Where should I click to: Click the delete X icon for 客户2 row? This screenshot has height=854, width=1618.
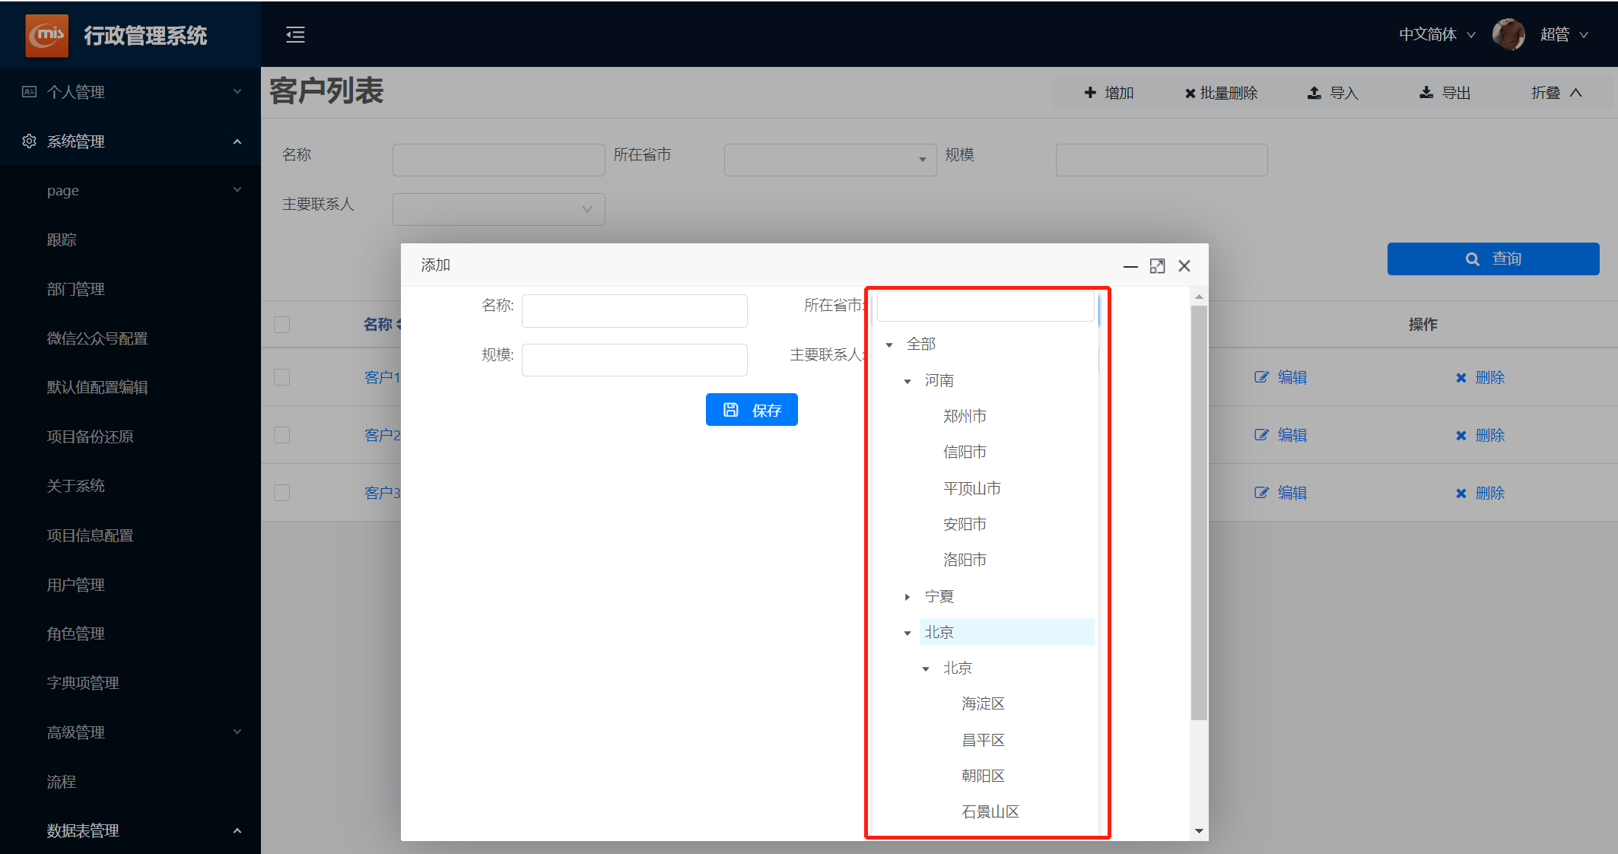1461,436
